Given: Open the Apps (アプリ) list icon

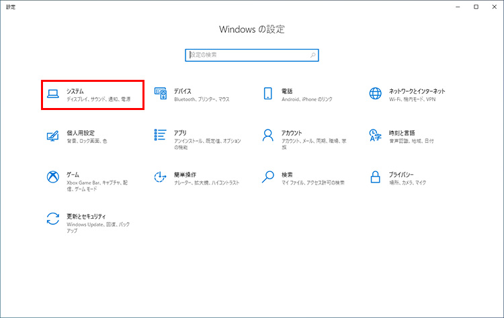Looking at the screenshot, I should [x=161, y=136].
